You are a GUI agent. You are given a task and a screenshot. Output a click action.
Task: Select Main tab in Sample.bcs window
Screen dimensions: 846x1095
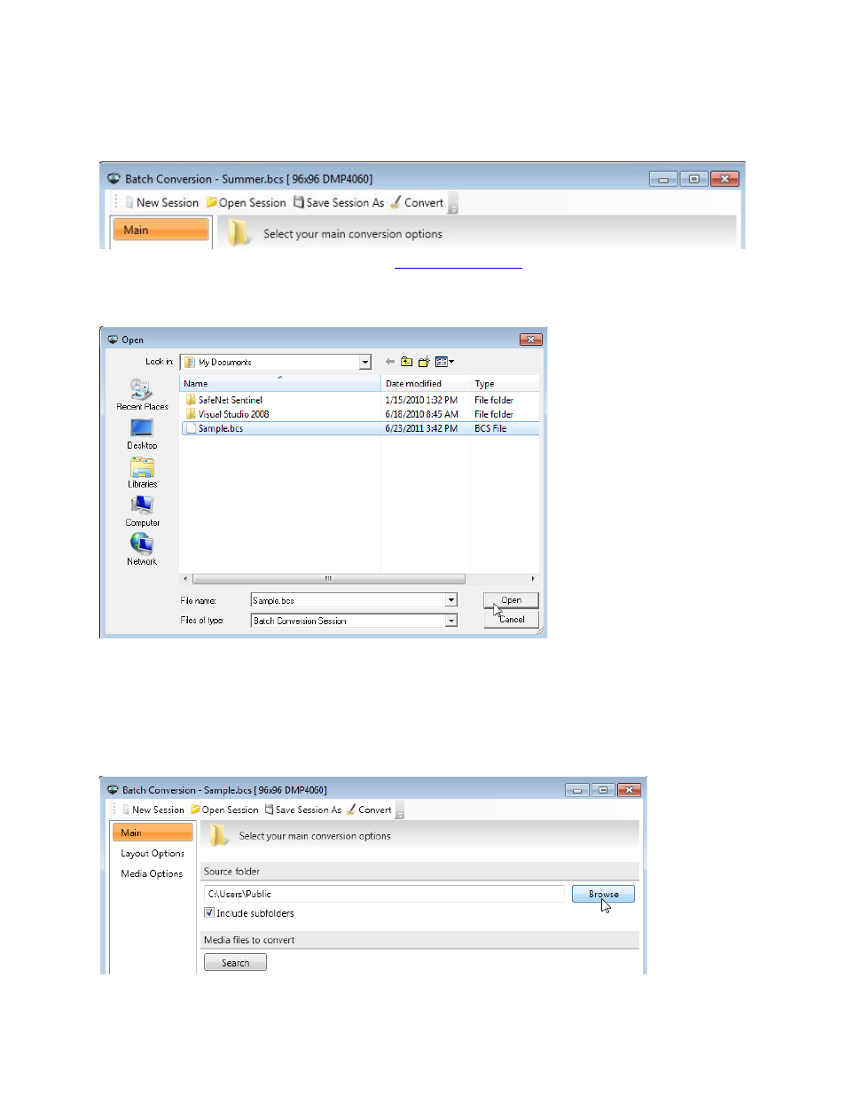tap(153, 833)
